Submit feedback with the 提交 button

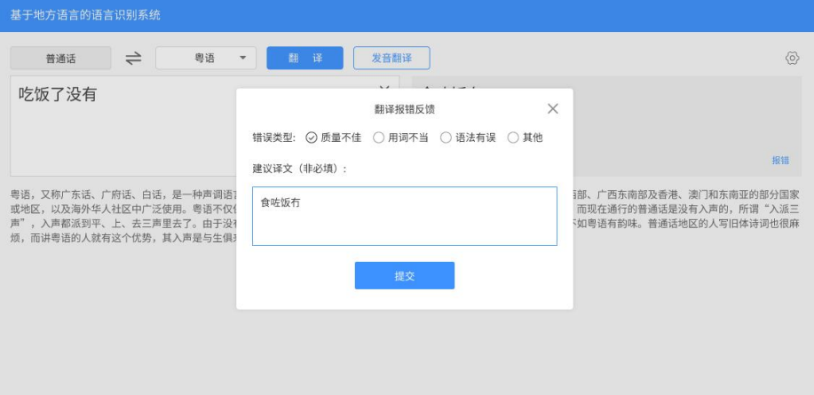405,276
